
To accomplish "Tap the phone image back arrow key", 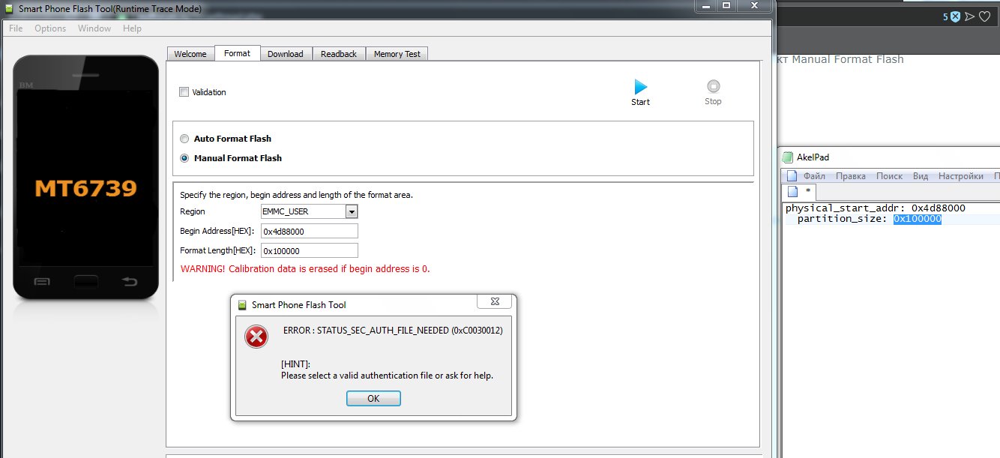I will click(130, 282).
